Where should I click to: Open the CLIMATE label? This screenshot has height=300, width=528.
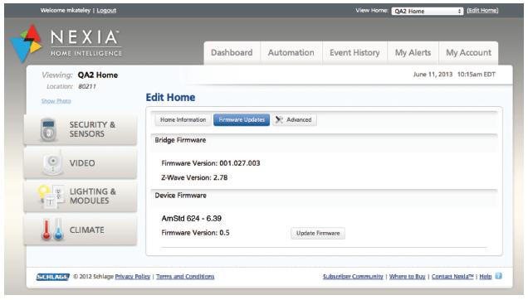click(87, 230)
